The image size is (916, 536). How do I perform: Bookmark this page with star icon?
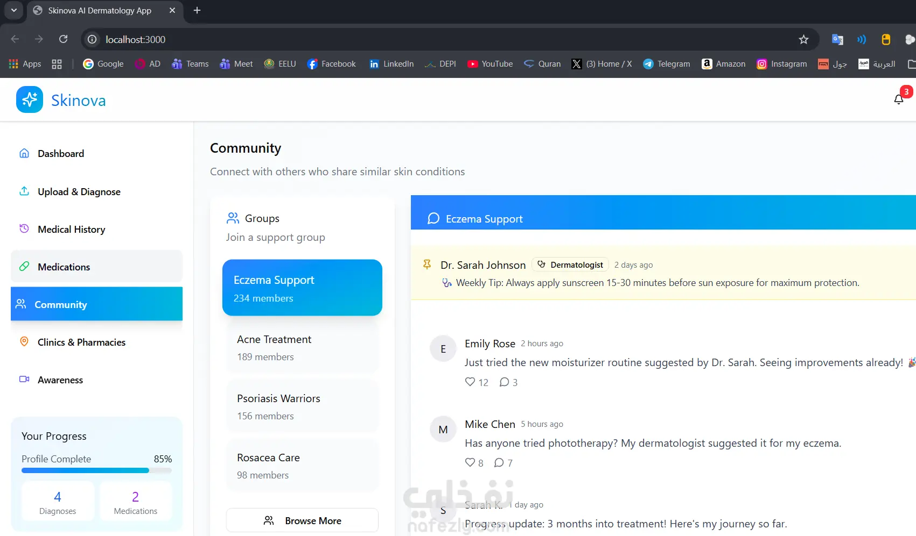click(x=803, y=39)
